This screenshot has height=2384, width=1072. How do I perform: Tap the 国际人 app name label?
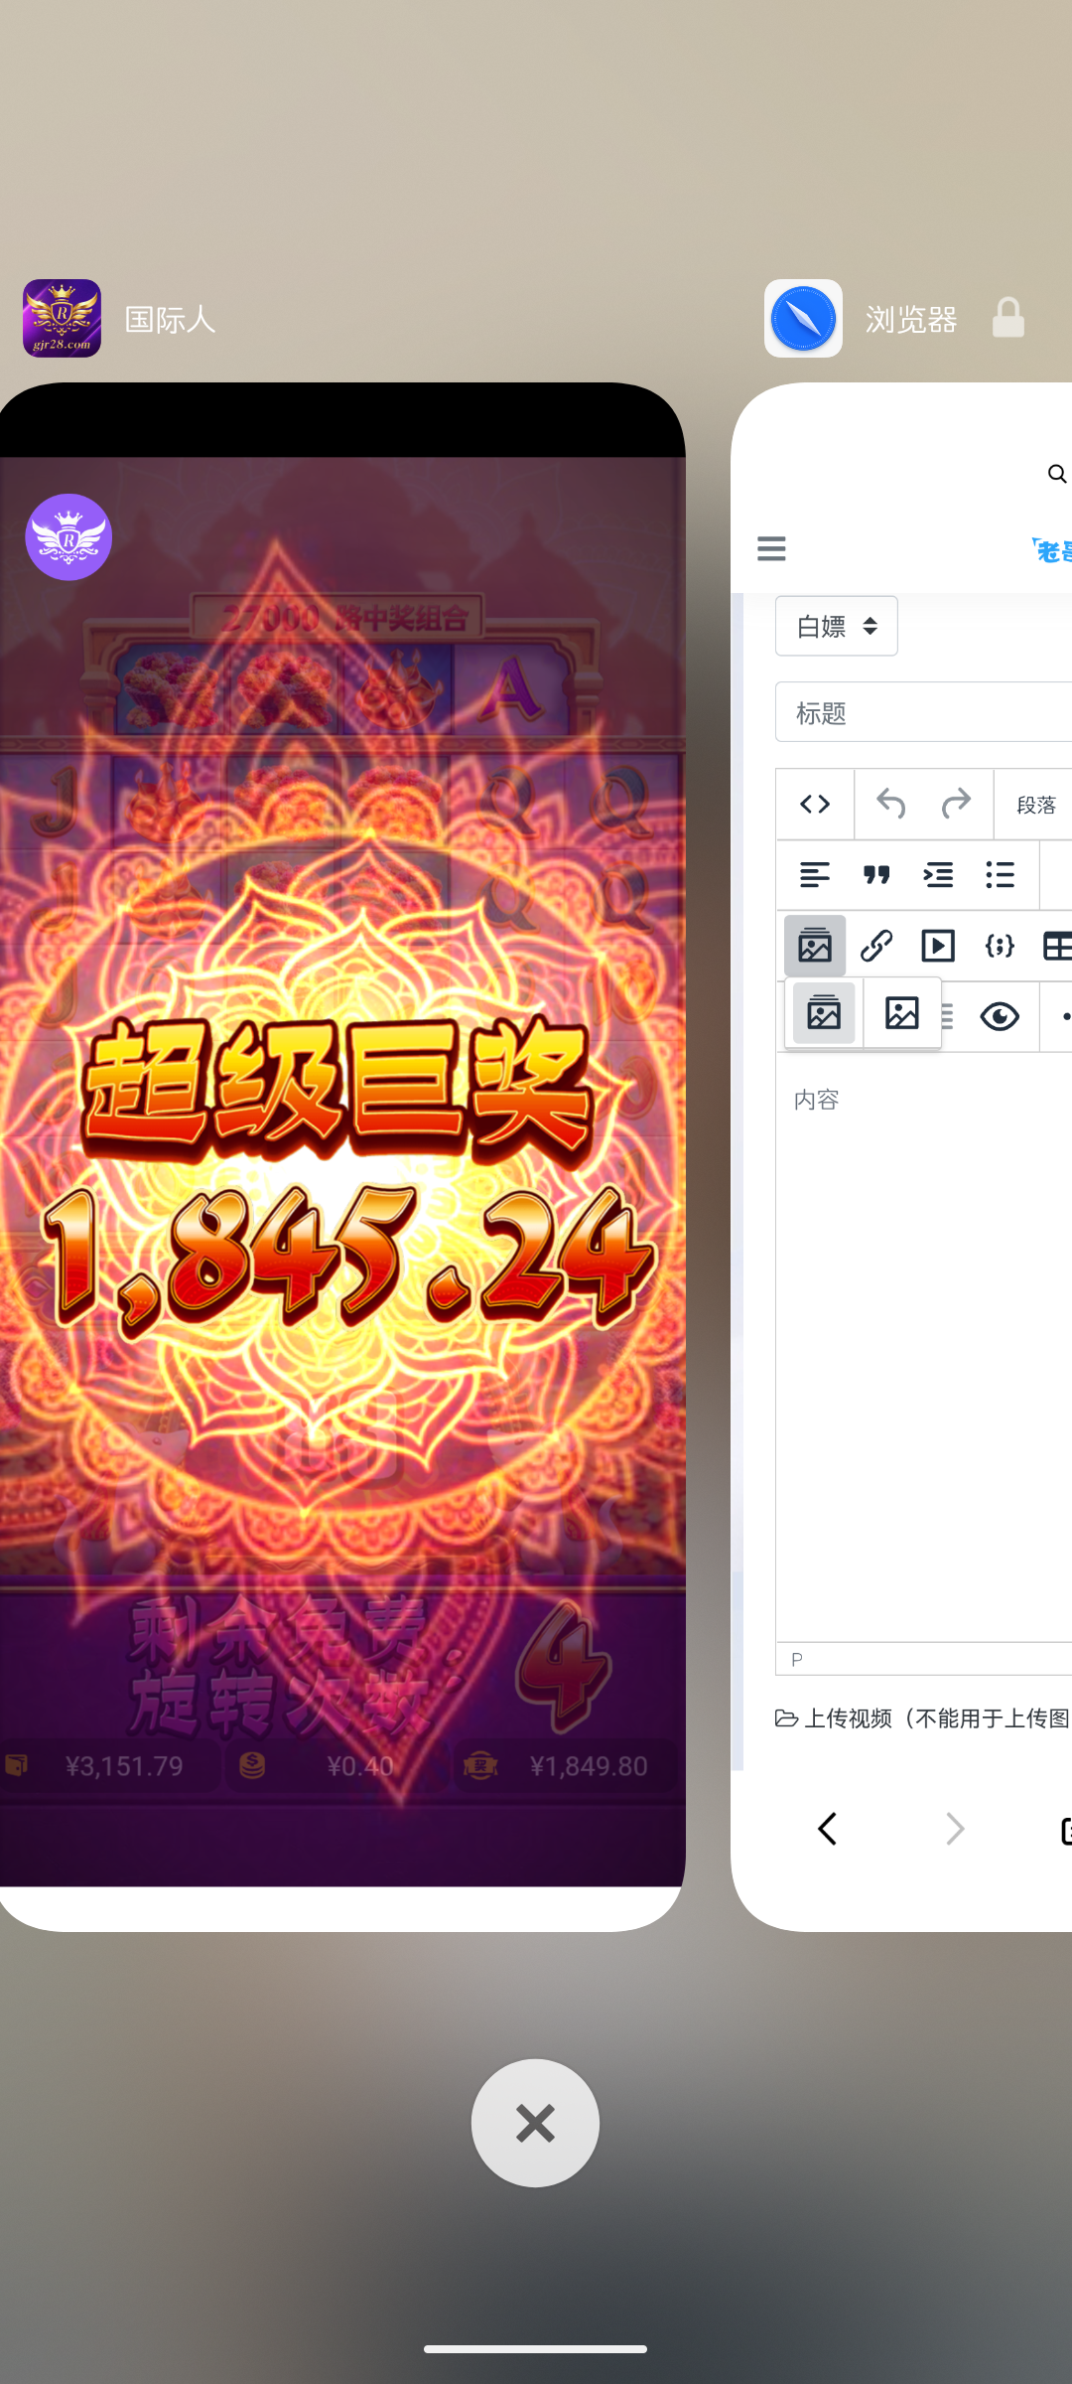[x=170, y=319]
